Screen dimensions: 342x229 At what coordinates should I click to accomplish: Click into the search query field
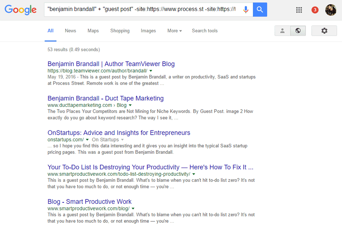click(x=142, y=10)
